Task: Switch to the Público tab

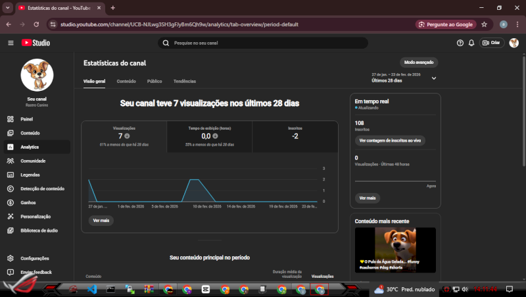Action: tap(155, 81)
